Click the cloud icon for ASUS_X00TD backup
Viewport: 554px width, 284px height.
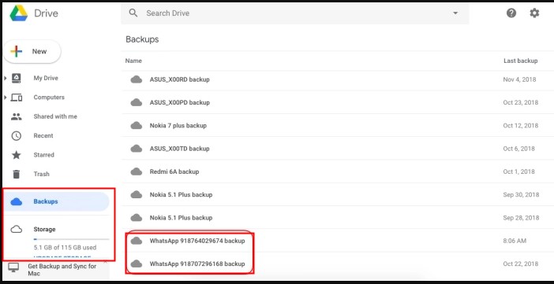click(x=137, y=149)
